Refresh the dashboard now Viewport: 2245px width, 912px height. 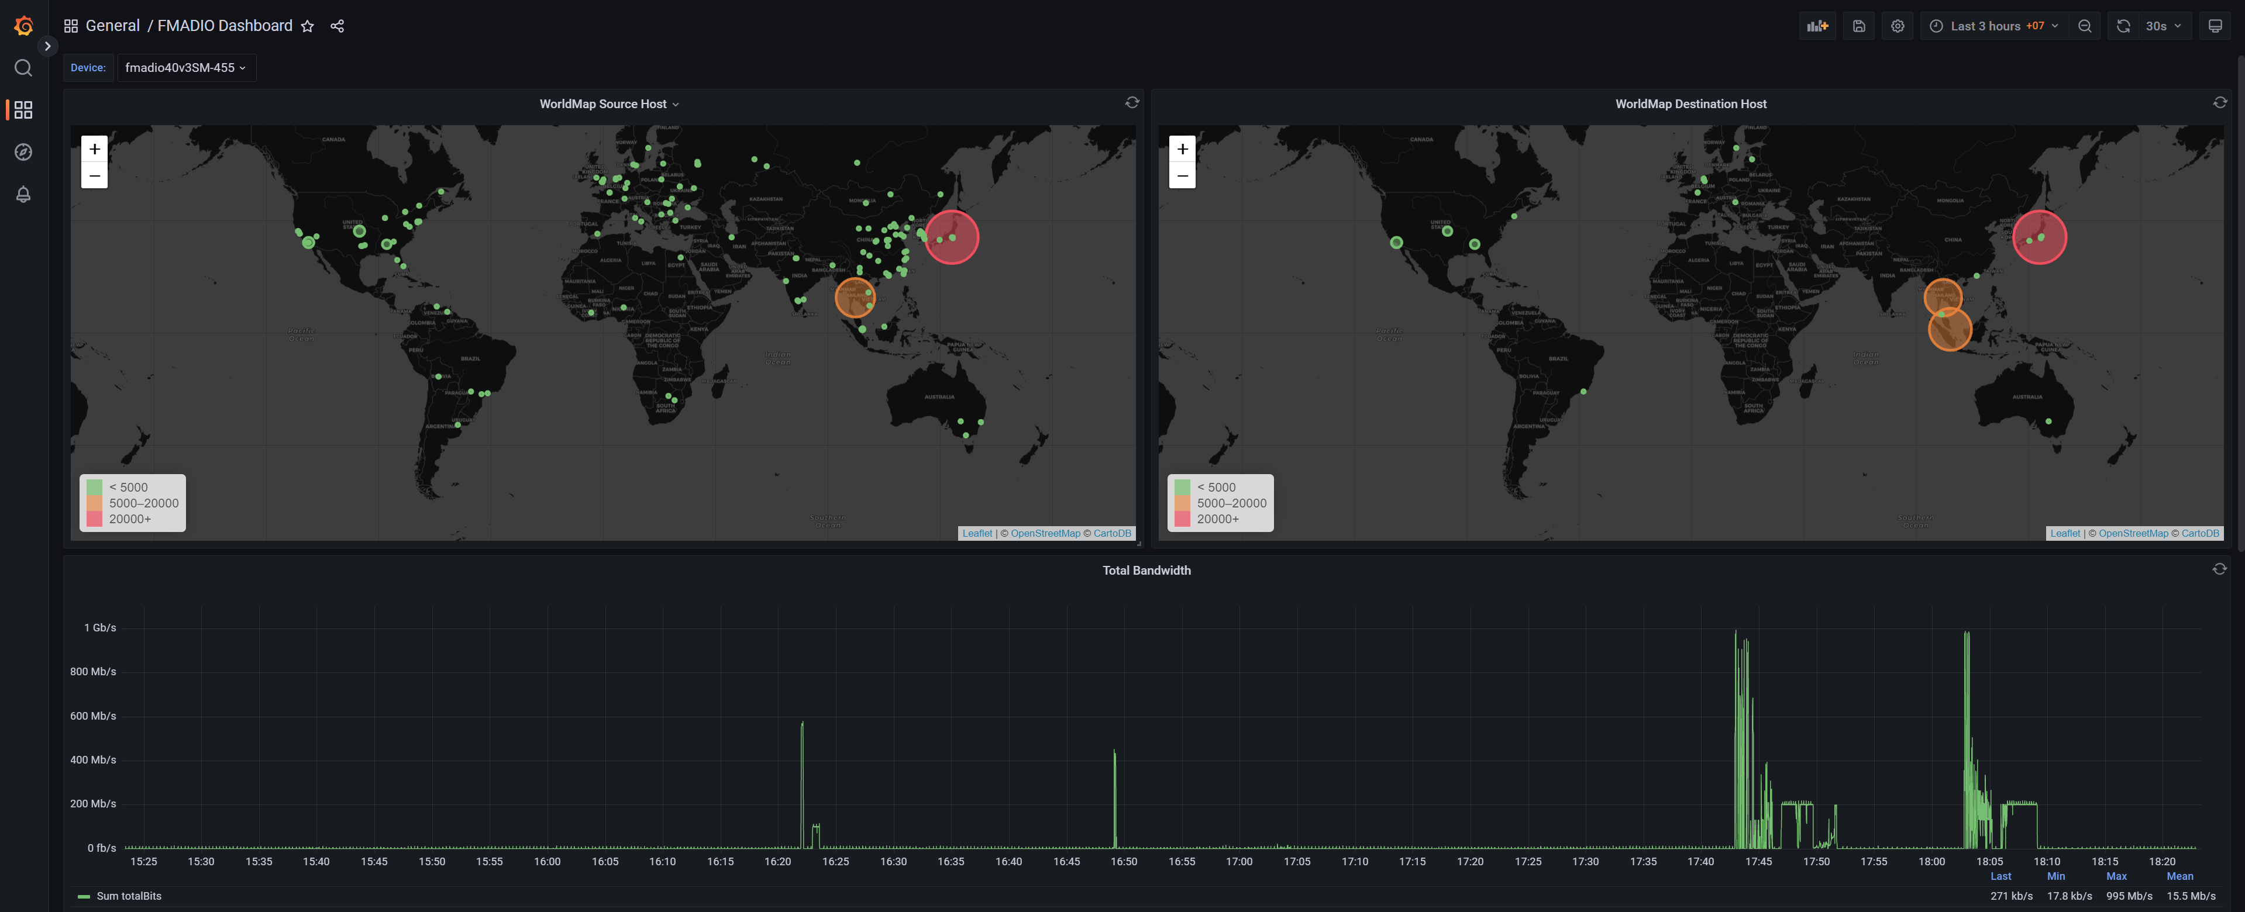coord(2124,26)
